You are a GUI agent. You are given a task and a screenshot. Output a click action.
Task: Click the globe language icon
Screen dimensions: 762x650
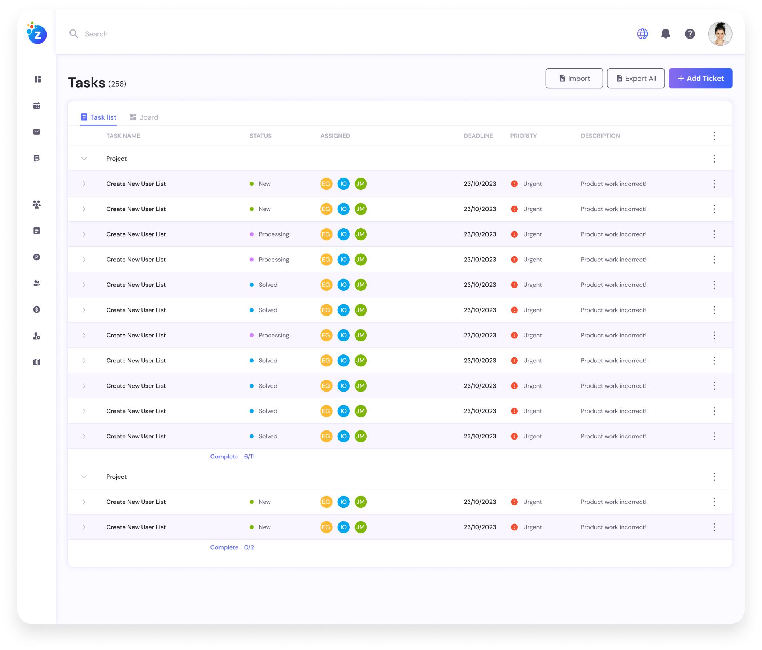(642, 34)
